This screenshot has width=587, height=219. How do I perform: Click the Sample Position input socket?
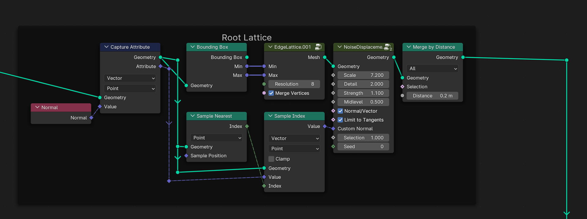(x=186, y=156)
